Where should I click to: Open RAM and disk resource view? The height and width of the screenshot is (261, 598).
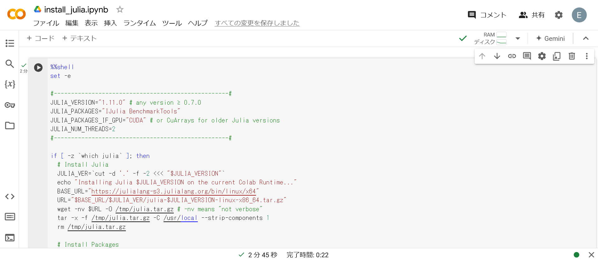click(x=491, y=38)
